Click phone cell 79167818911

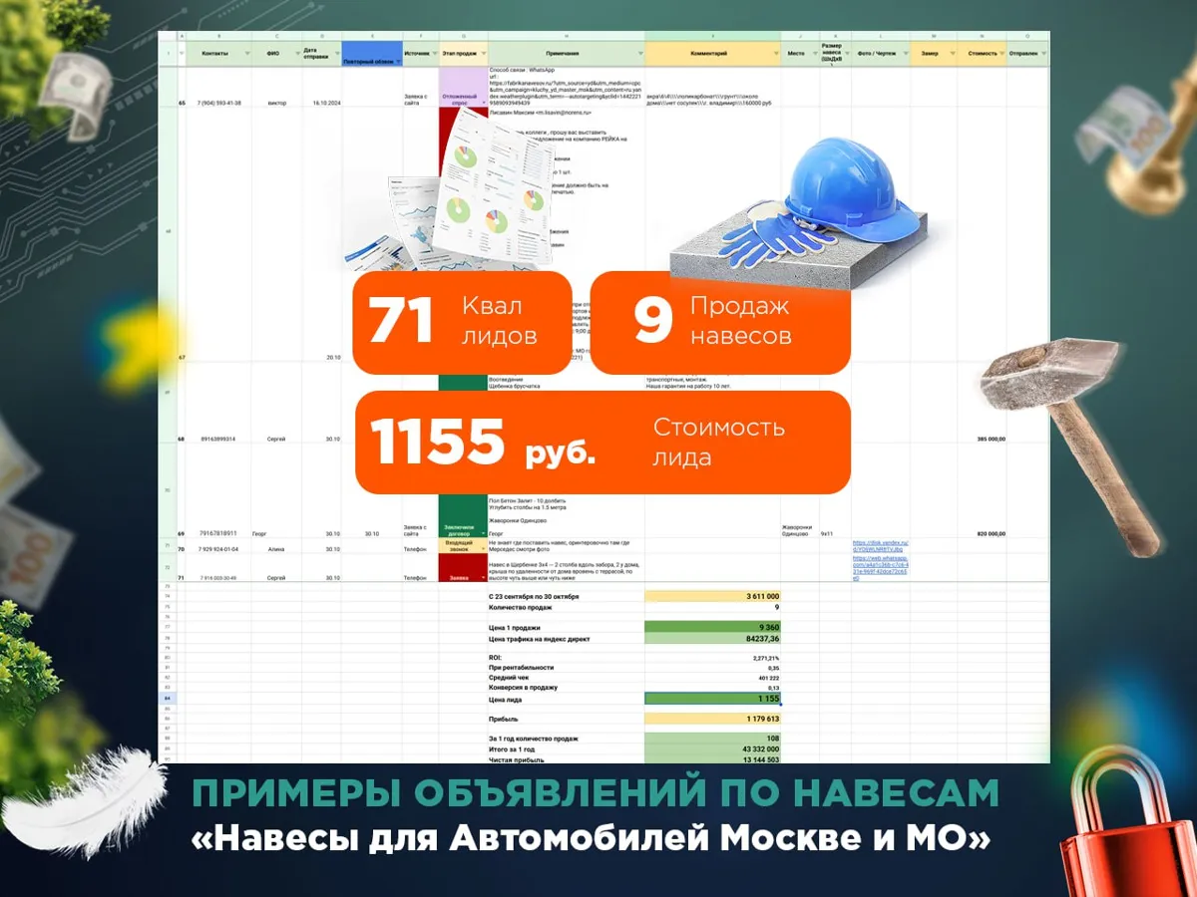218,533
